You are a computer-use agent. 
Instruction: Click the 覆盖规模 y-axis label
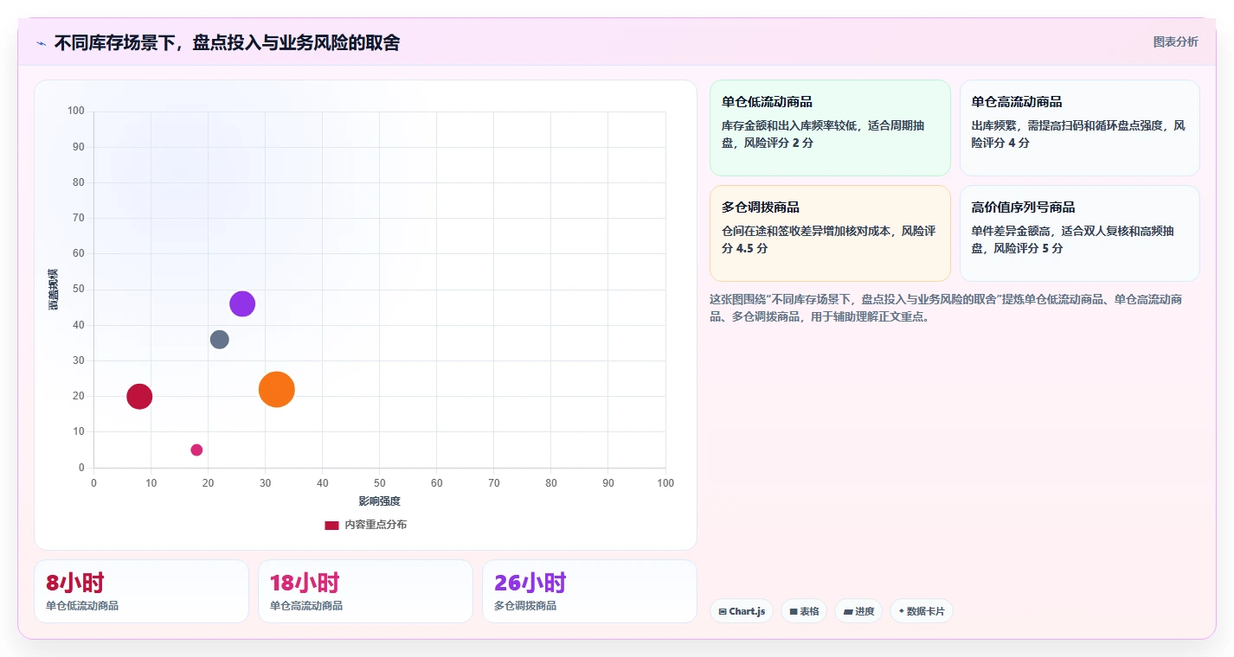(x=54, y=290)
